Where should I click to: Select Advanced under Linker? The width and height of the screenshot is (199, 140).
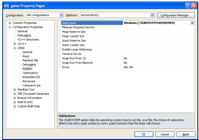click(29, 81)
